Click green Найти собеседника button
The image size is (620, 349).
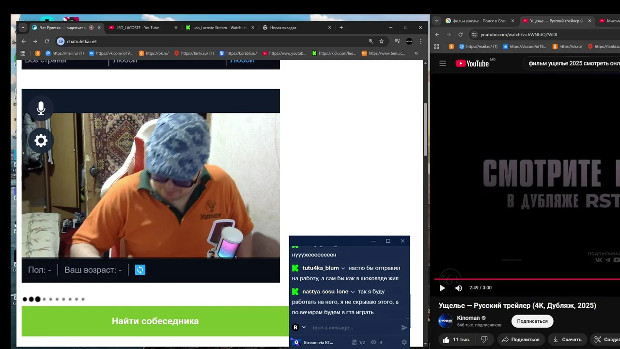click(155, 321)
